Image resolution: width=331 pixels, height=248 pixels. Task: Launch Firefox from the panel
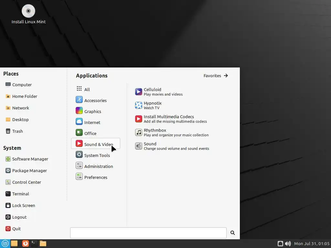pyautogui.click(x=25, y=243)
